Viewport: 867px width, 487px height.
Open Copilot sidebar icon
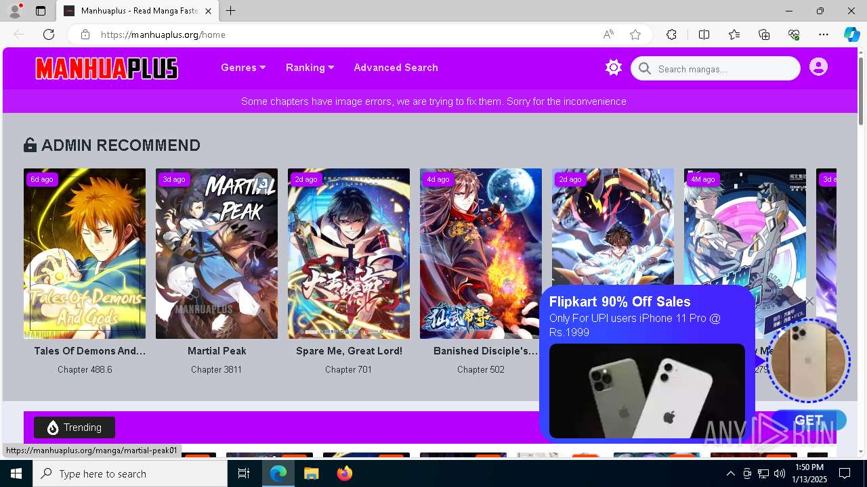pyautogui.click(x=851, y=34)
